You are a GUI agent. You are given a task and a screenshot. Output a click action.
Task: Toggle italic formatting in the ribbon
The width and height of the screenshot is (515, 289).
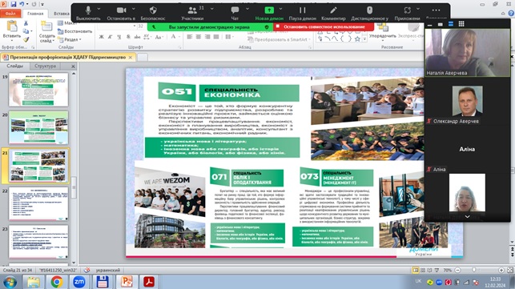coord(111,37)
